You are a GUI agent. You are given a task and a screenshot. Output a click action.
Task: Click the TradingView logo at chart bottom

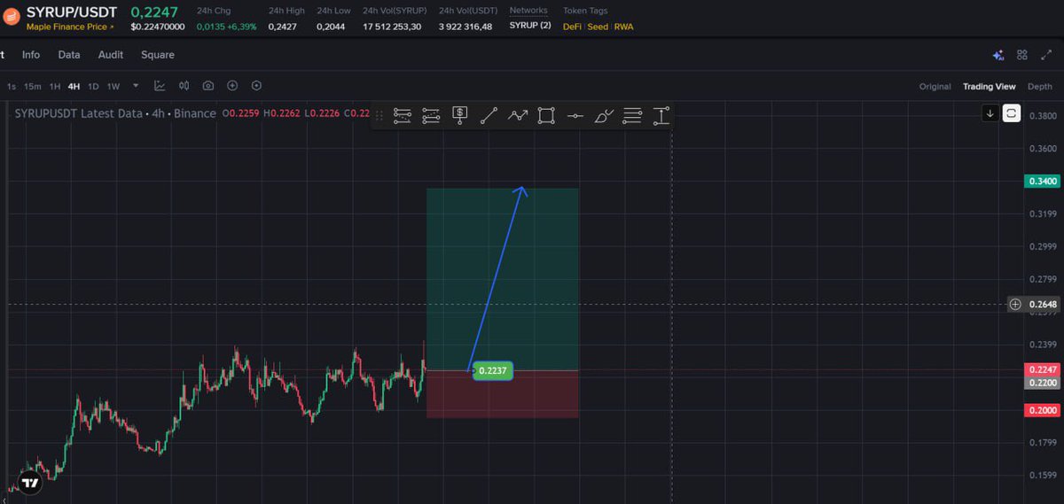click(x=31, y=483)
